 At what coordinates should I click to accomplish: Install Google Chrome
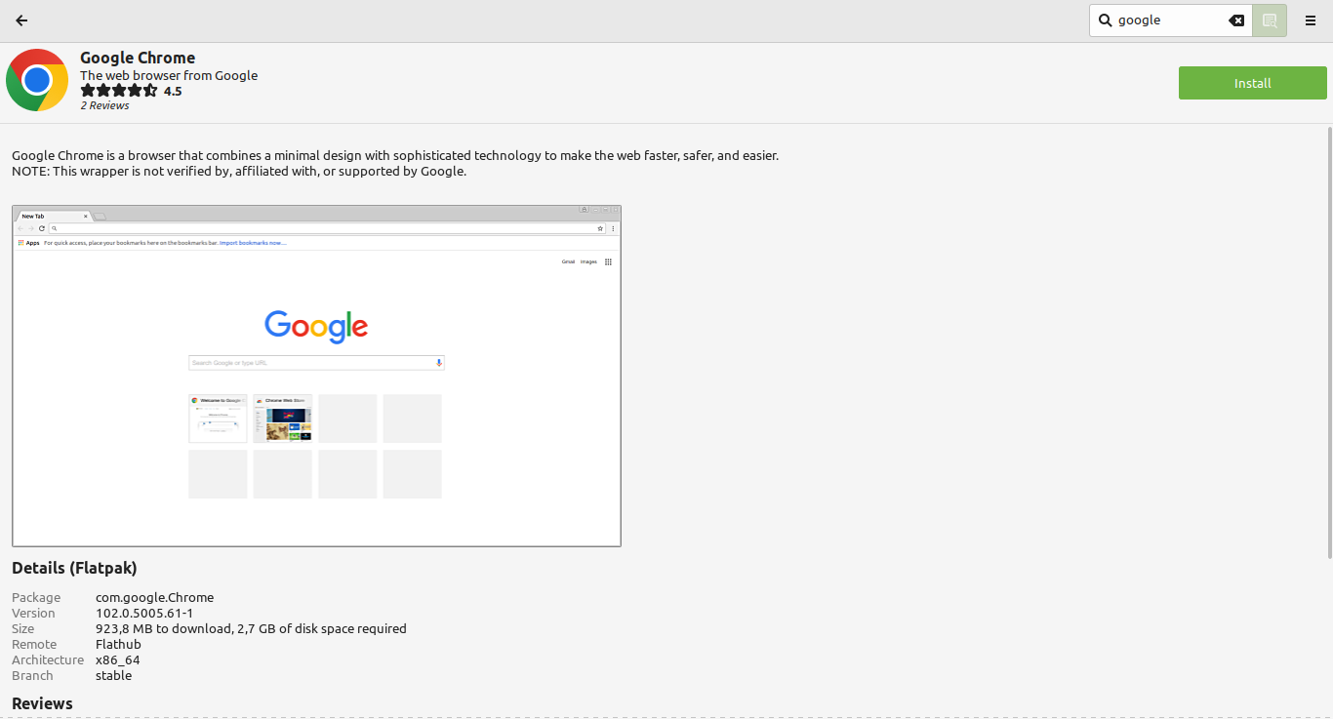coord(1252,83)
